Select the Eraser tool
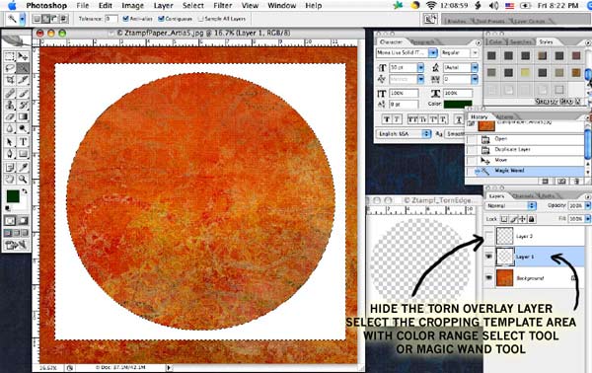592x373 pixels. point(10,116)
